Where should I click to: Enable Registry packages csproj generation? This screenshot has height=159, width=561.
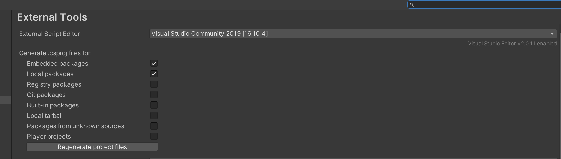pos(154,84)
